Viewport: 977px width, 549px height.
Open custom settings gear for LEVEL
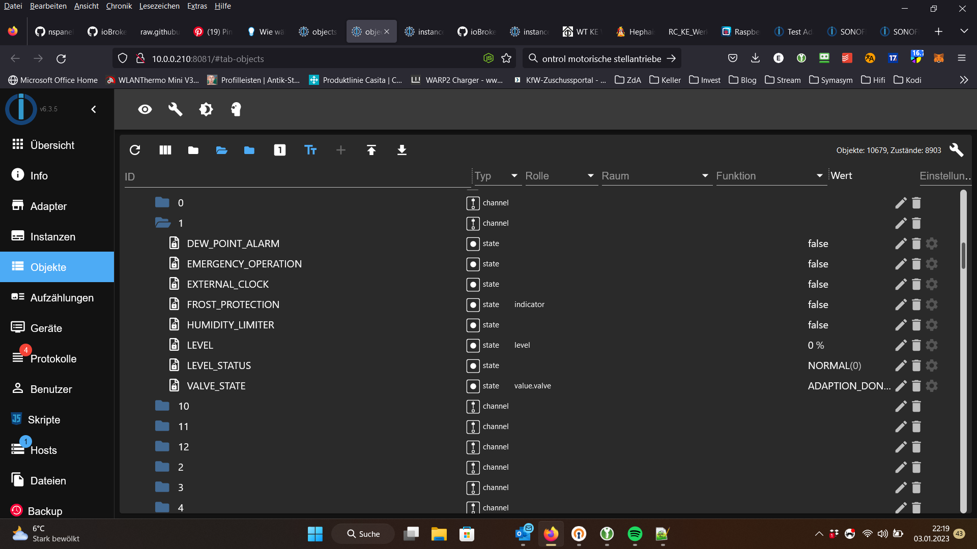point(932,345)
